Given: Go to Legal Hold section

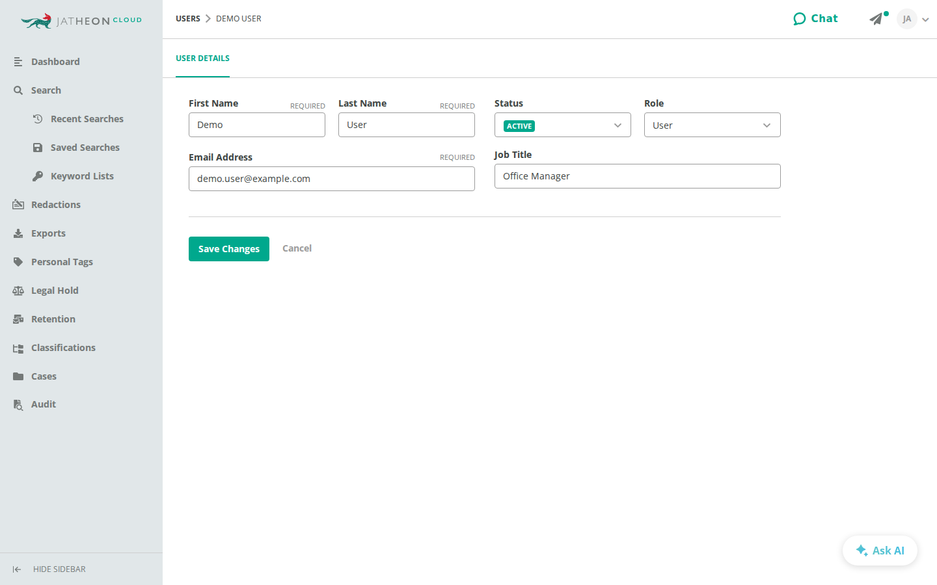Looking at the screenshot, I should pos(55,291).
